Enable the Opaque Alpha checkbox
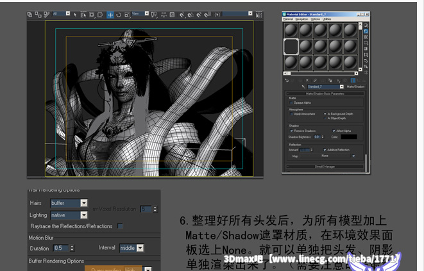This screenshot has height=271, width=424. [291, 103]
